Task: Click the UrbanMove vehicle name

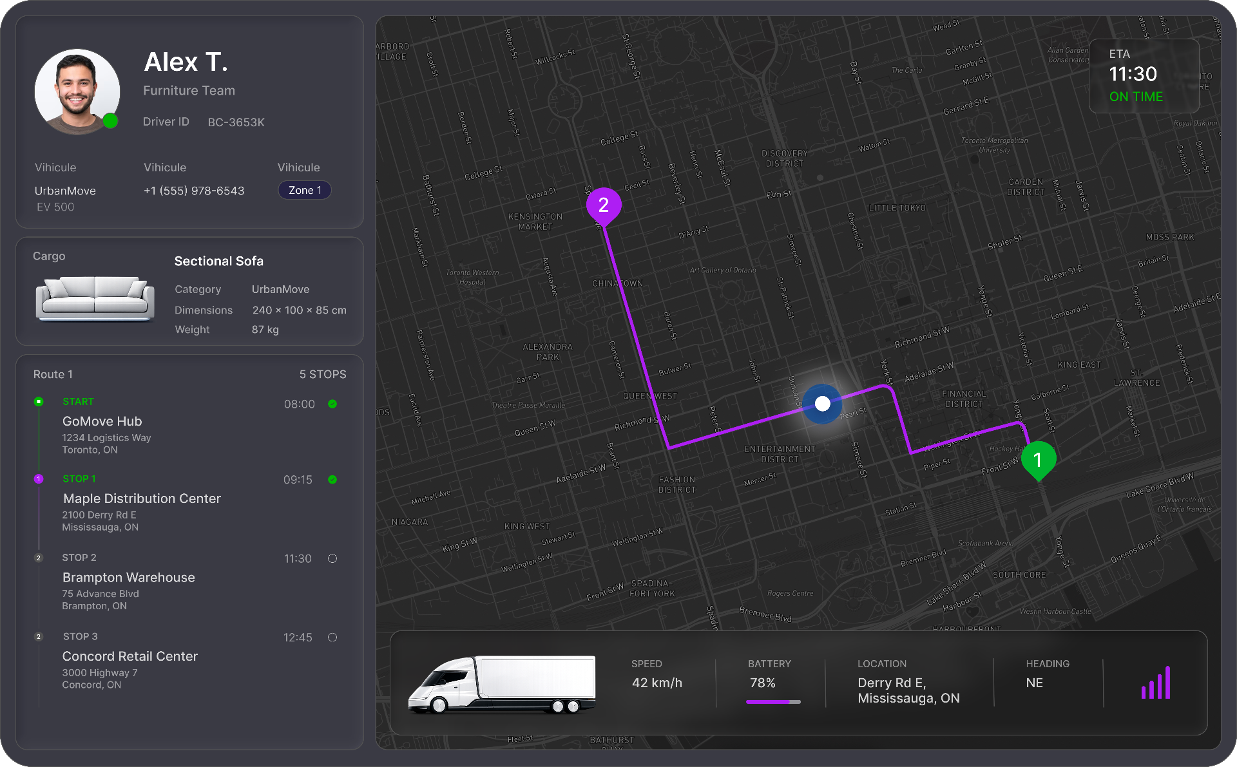Action: coord(65,191)
